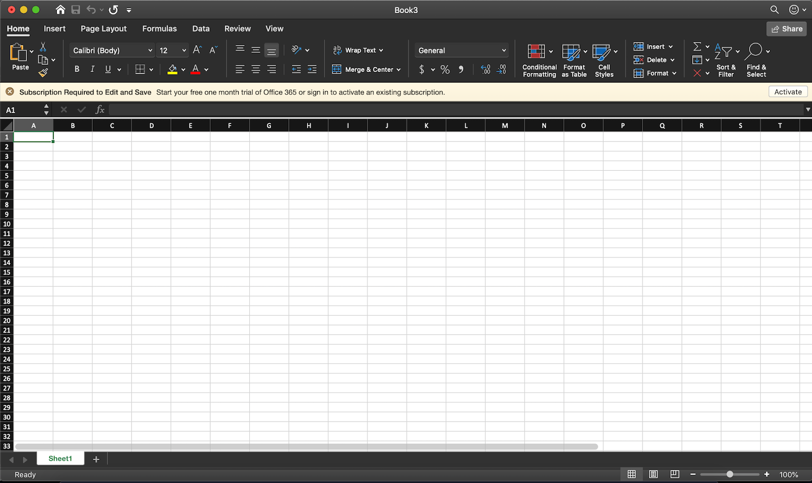Toggle Italic formatting

[x=92, y=69]
